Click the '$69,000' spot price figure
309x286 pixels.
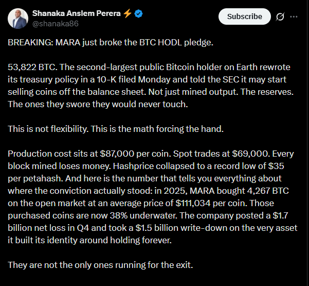pos(221,154)
